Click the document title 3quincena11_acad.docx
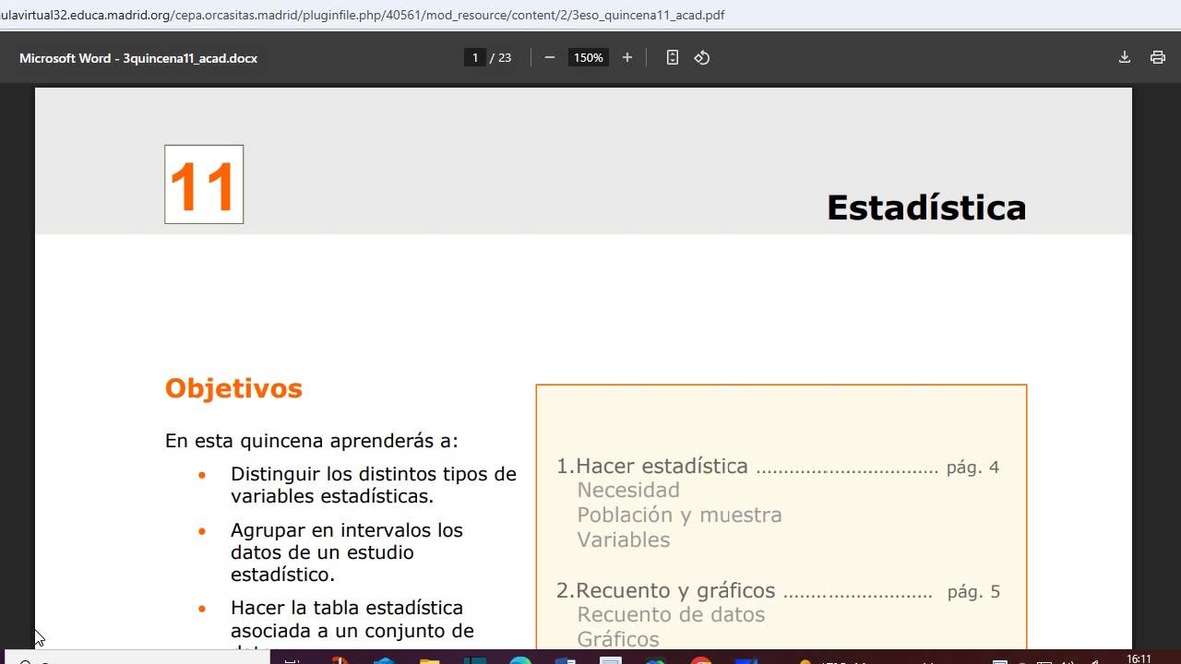Image resolution: width=1181 pixels, height=664 pixels. coord(138,58)
